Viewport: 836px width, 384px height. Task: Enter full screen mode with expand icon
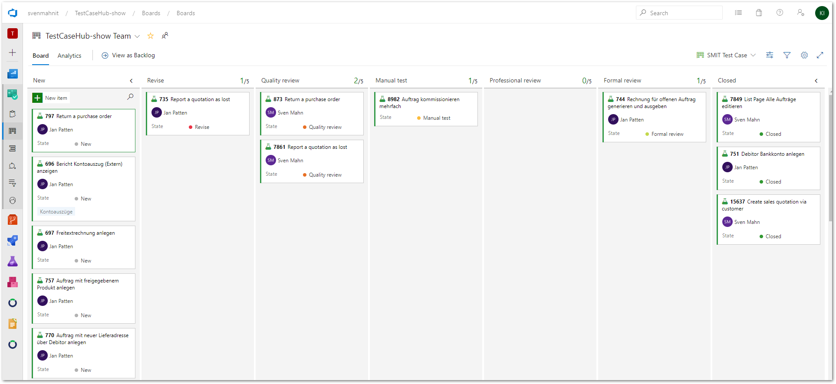point(820,55)
